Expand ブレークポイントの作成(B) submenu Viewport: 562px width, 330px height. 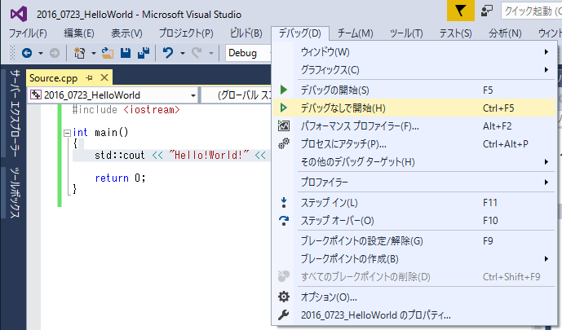click(414, 259)
